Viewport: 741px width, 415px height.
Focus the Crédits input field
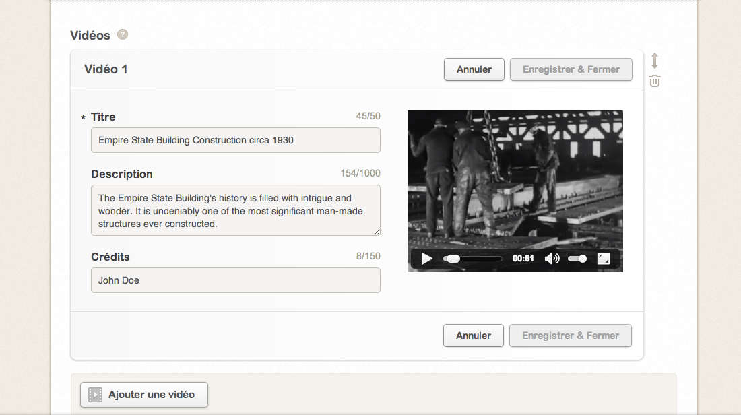pyautogui.click(x=236, y=280)
